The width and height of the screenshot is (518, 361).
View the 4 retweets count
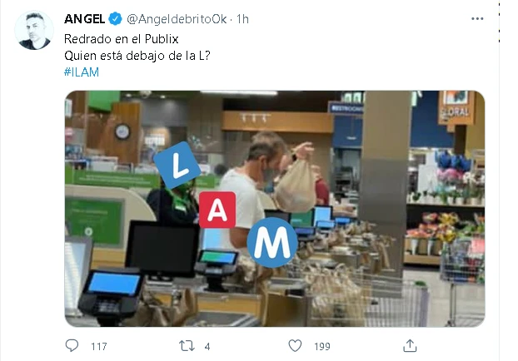pyautogui.click(x=207, y=346)
